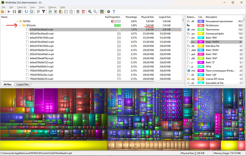Click the properties info icon

coord(71,12)
